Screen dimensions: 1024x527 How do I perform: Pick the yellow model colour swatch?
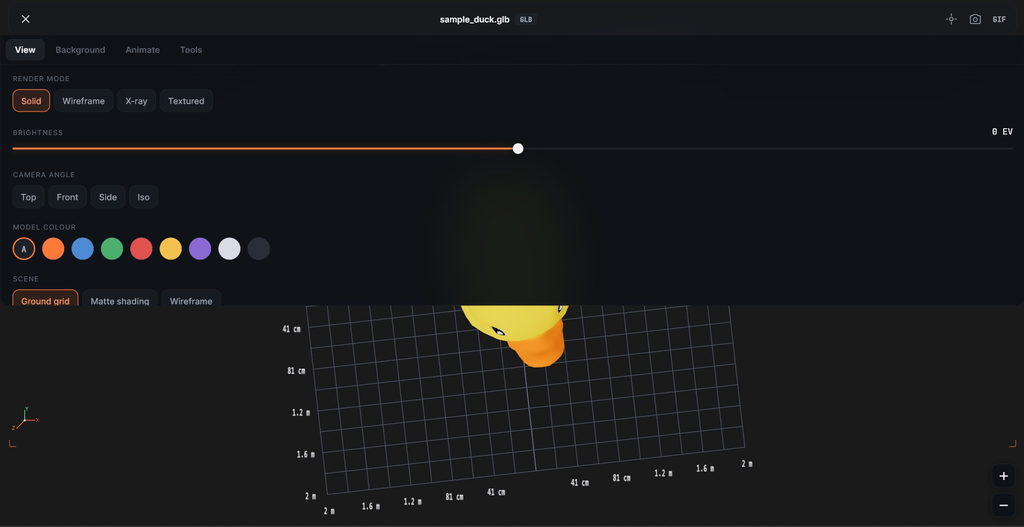tap(171, 249)
